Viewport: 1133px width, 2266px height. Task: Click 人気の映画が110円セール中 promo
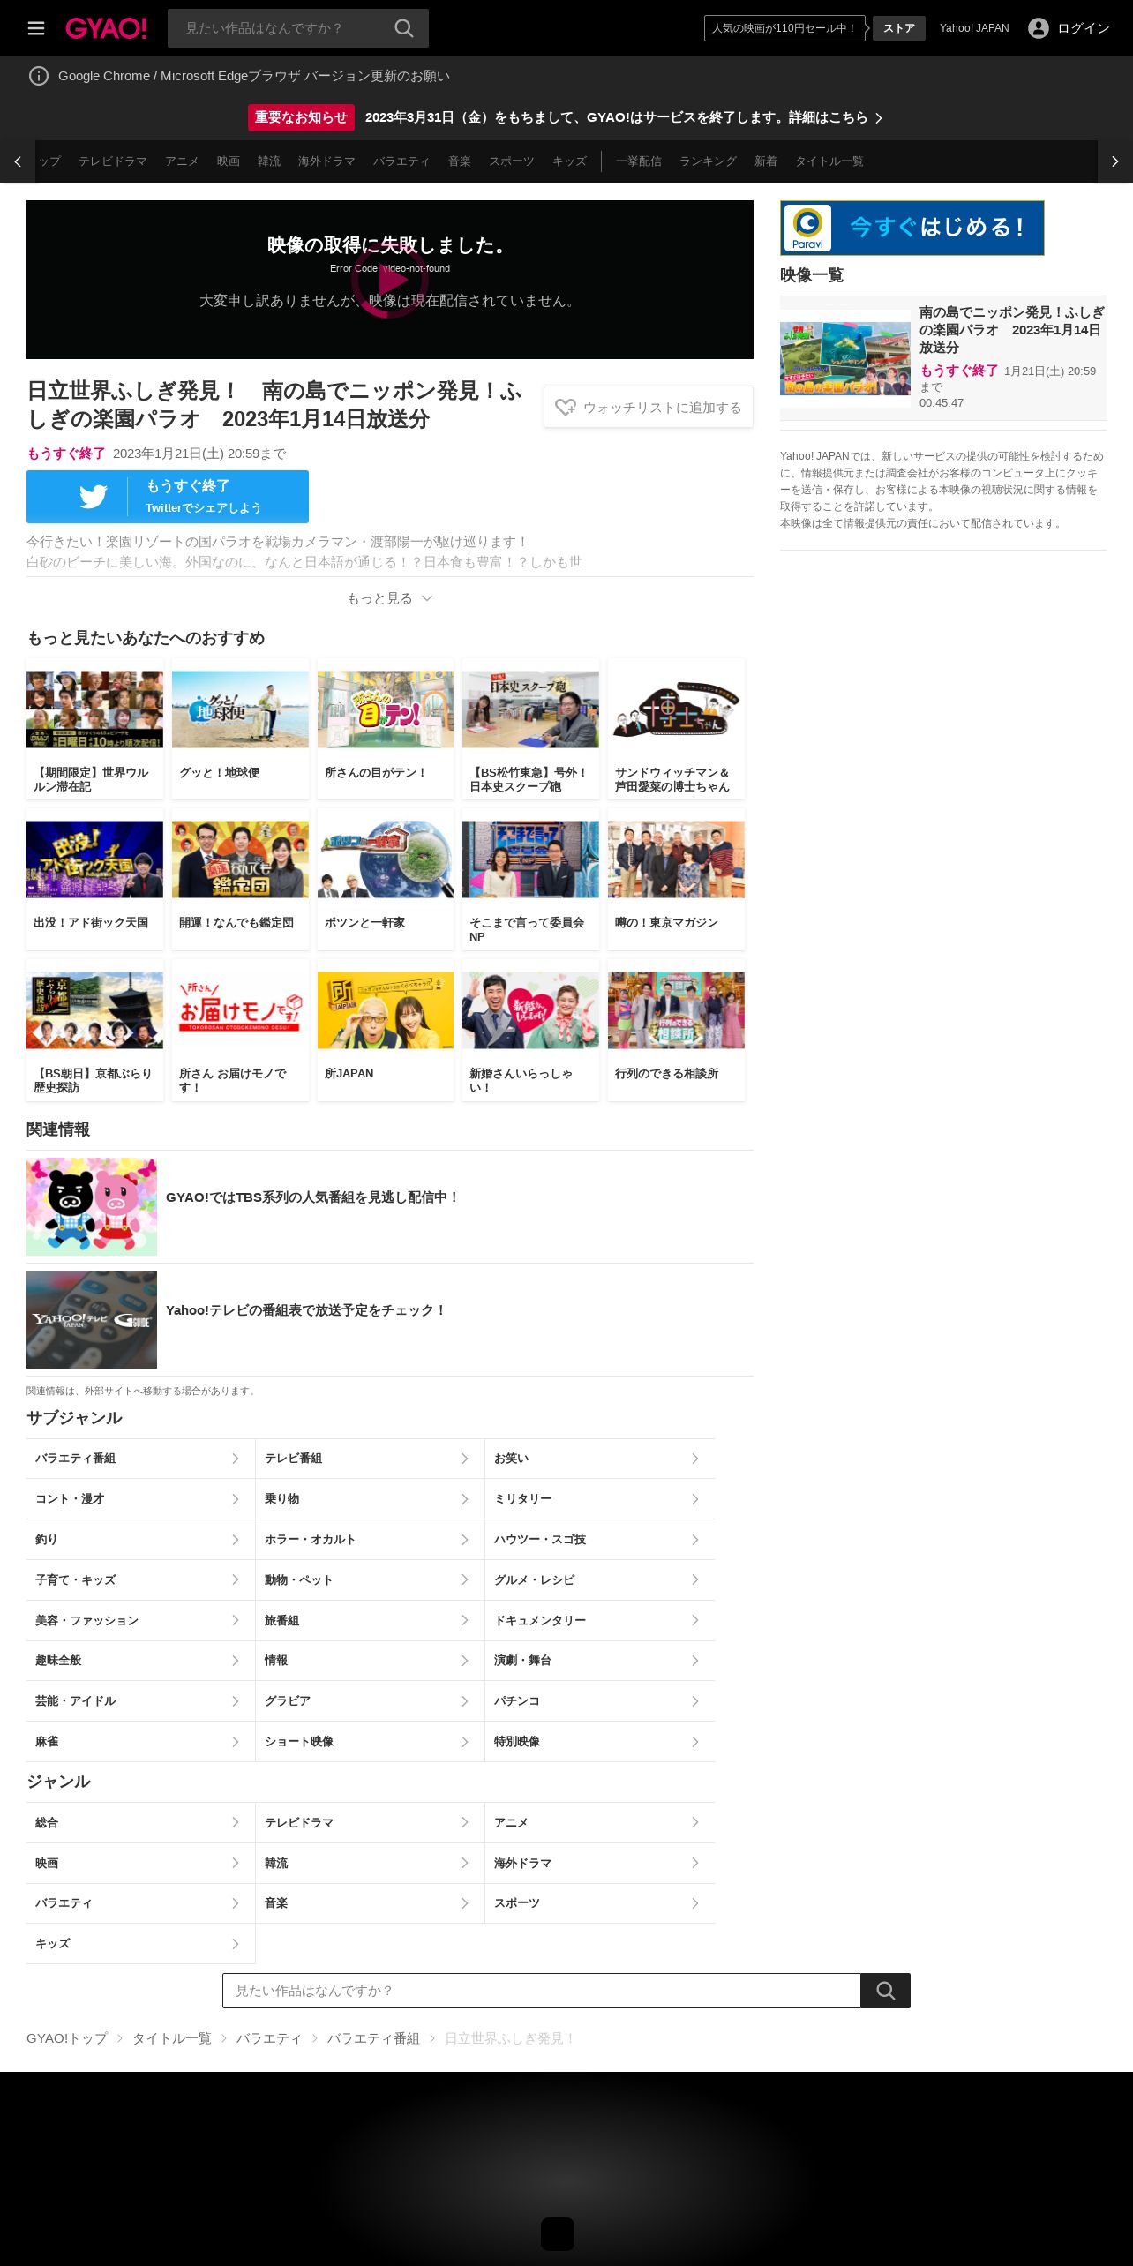click(784, 28)
